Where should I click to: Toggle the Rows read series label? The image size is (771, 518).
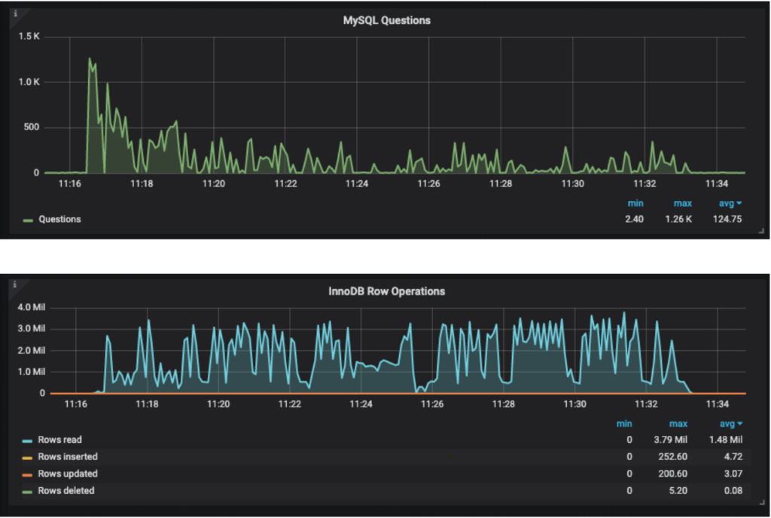tap(60, 440)
